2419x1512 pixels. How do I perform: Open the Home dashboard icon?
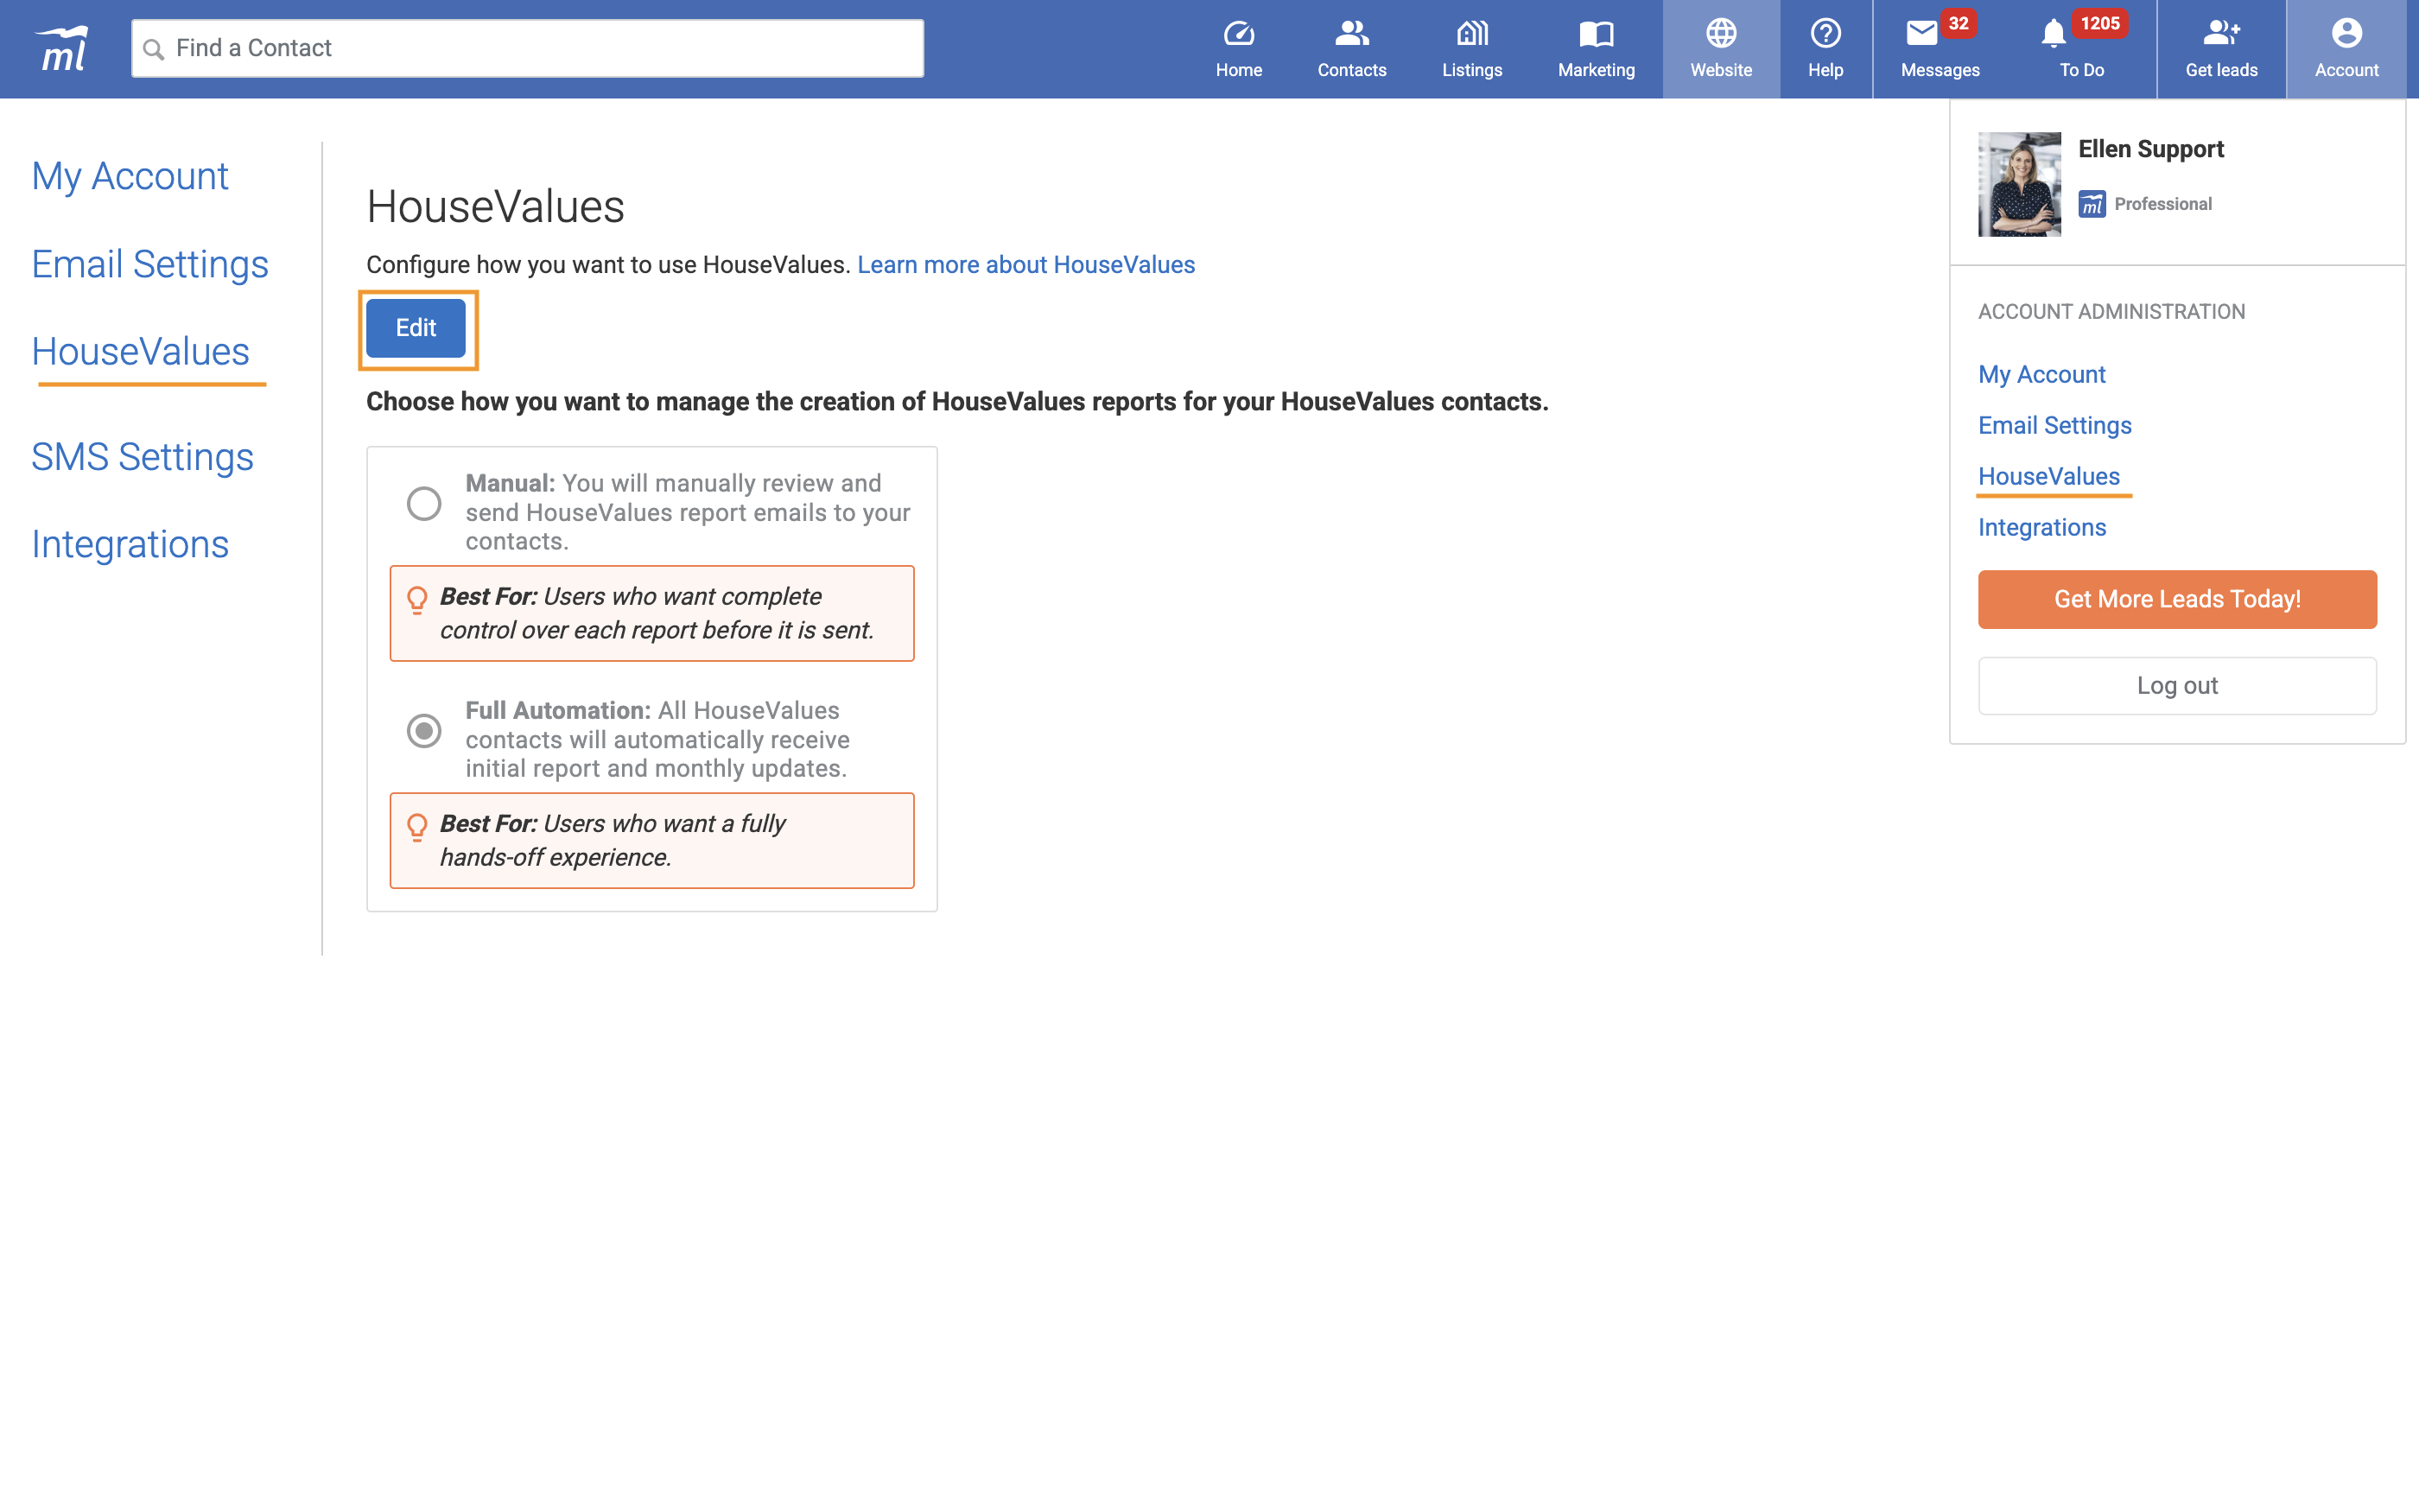point(1239,34)
